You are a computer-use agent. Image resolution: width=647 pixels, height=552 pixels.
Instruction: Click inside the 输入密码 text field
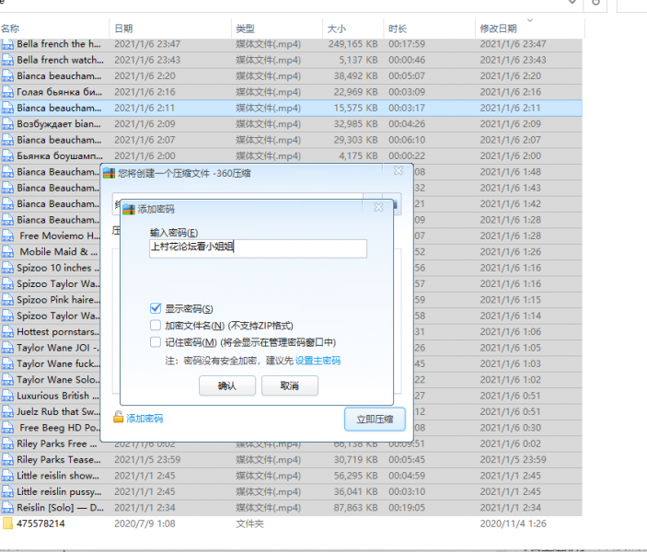(258, 248)
